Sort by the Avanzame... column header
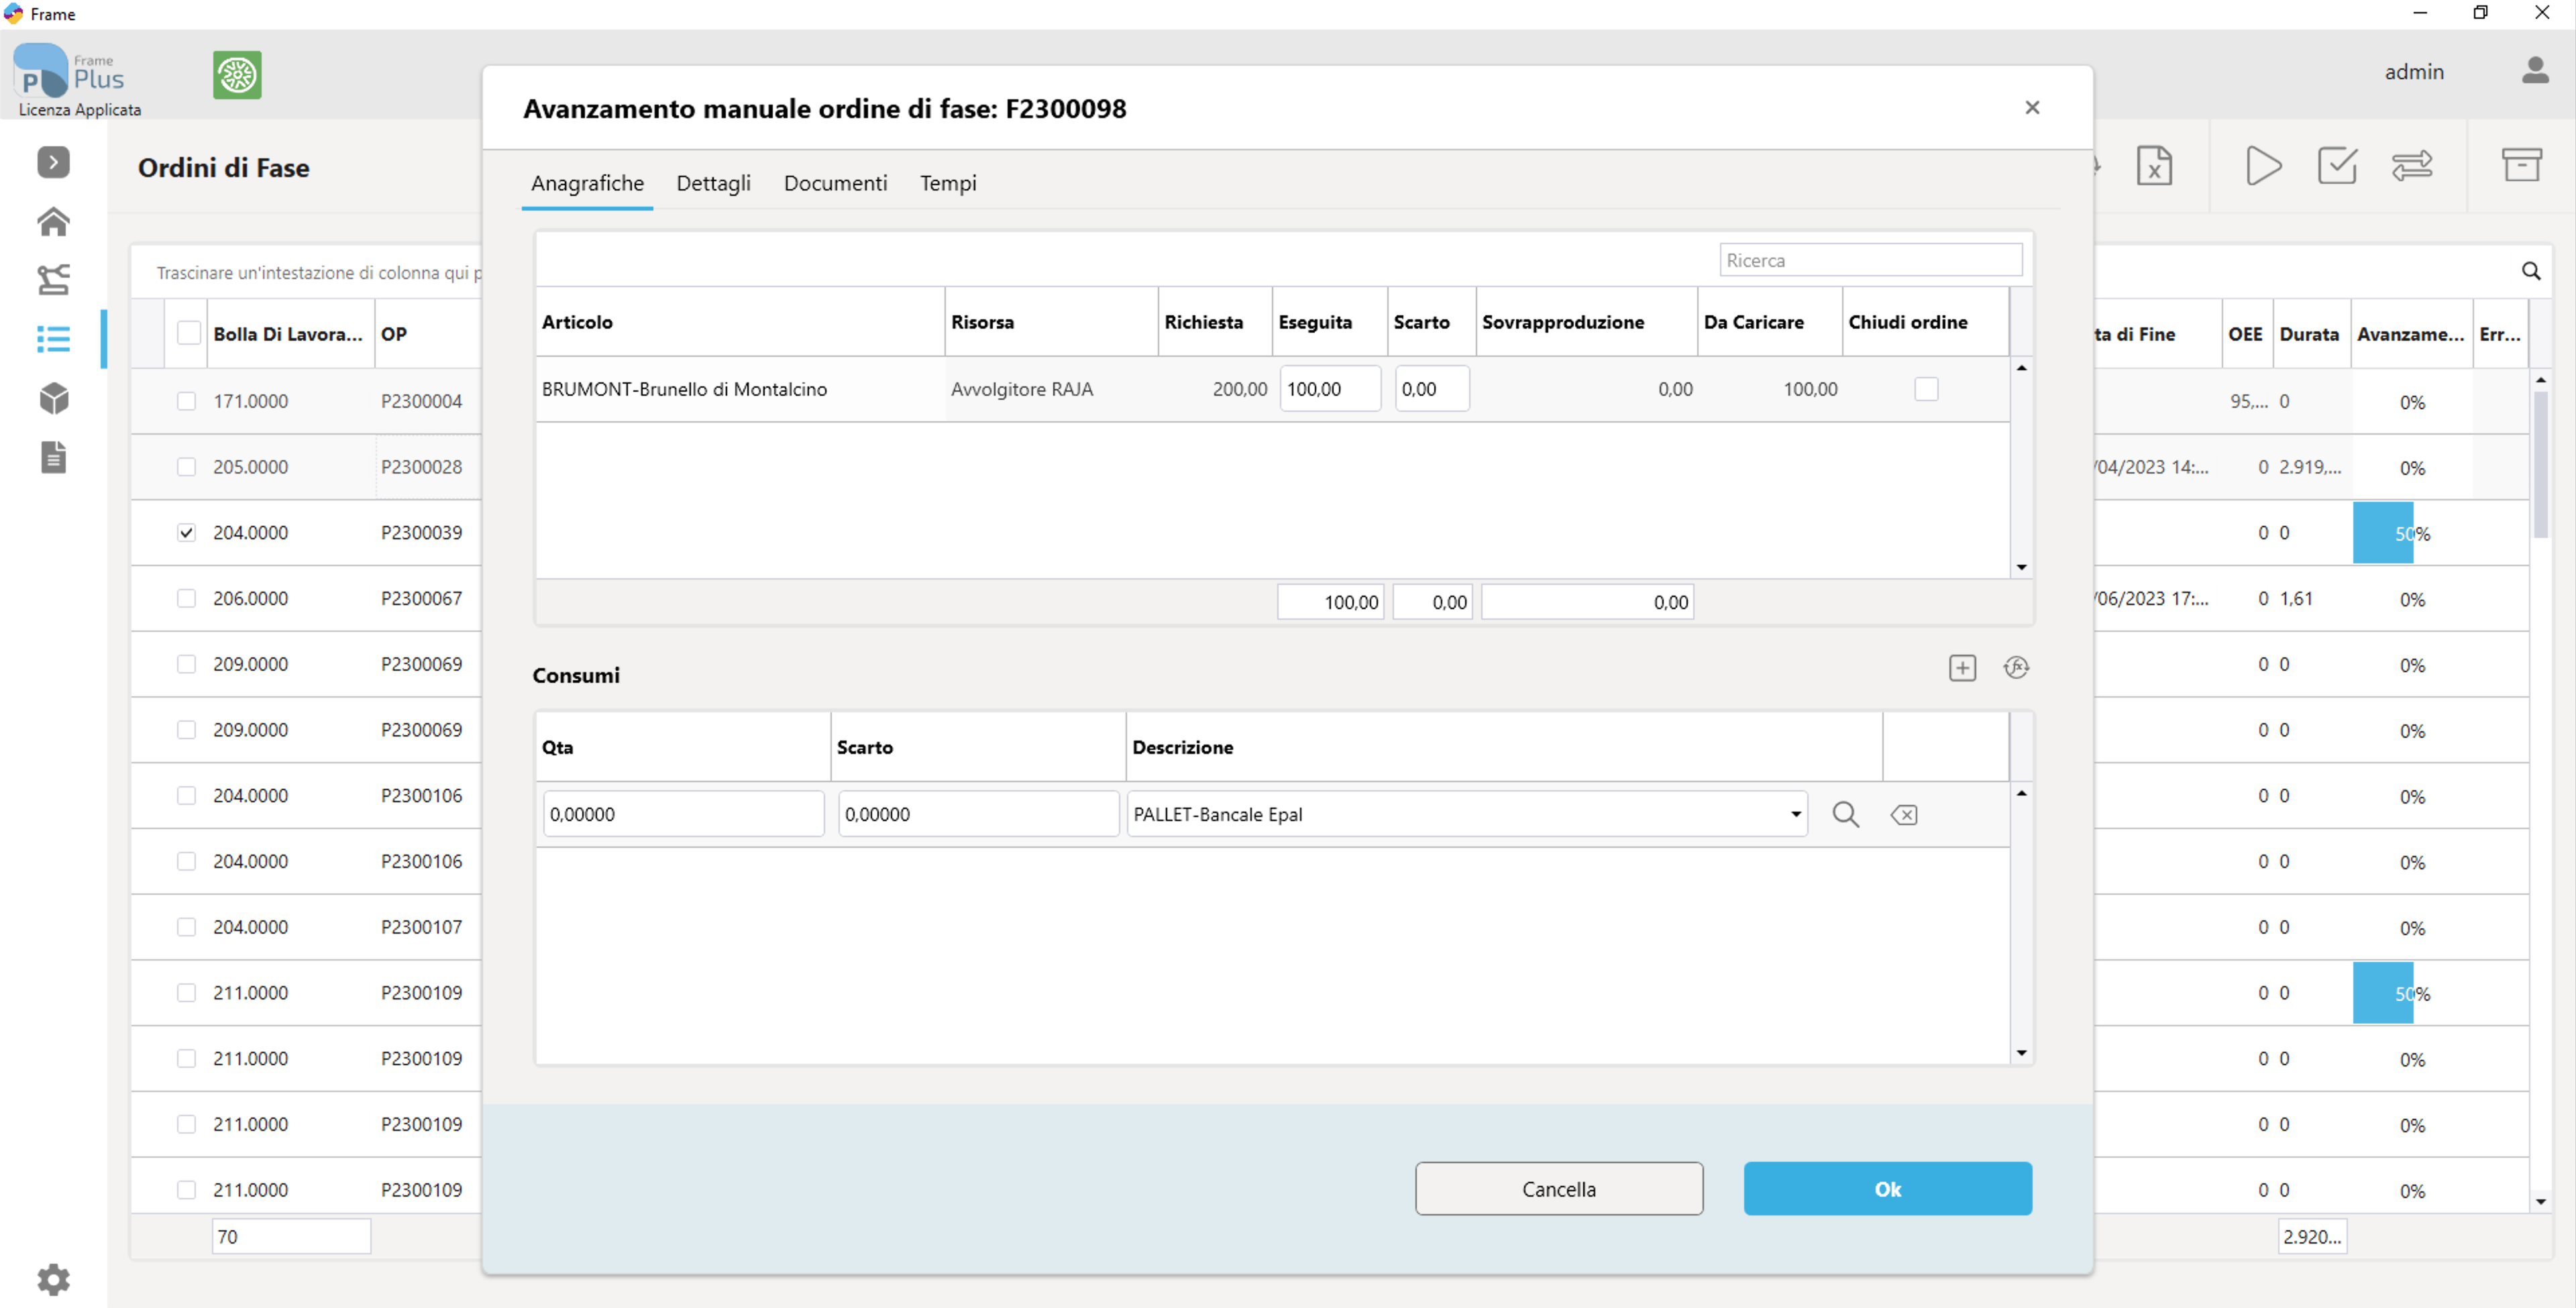Screen dimensions: 2576x1308 click(2410, 334)
